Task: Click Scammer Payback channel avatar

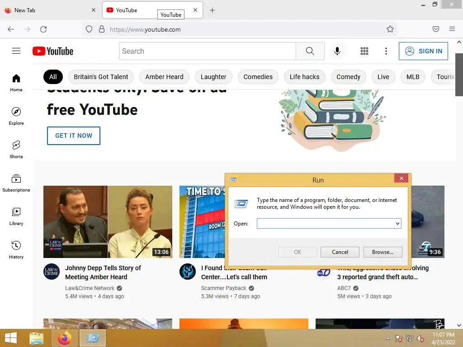Action: 188,272
